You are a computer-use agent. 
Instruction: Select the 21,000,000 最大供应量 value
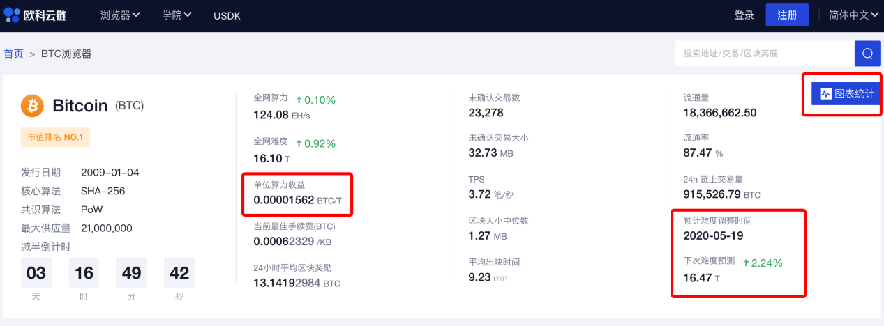(x=107, y=228)
